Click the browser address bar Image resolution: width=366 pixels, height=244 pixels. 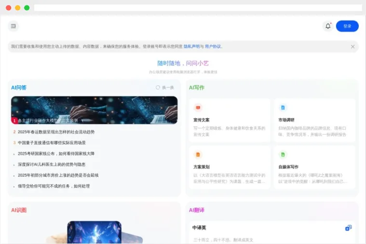pos(198,8)
